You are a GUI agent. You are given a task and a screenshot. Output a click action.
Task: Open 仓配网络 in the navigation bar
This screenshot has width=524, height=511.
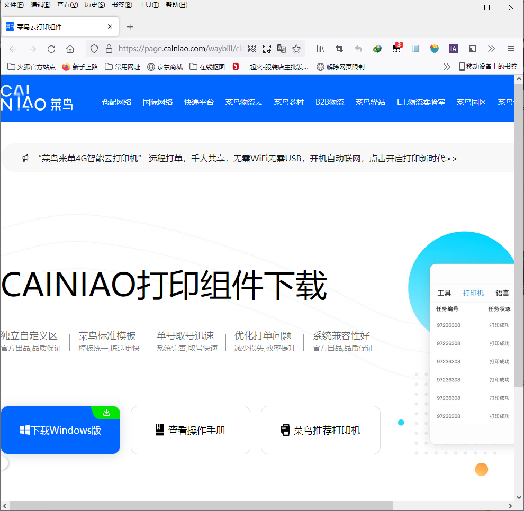click(x=116, y=102)
